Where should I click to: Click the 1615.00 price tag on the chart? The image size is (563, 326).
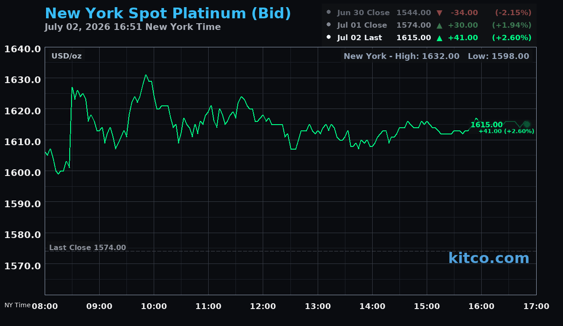(x=487, y=125)
